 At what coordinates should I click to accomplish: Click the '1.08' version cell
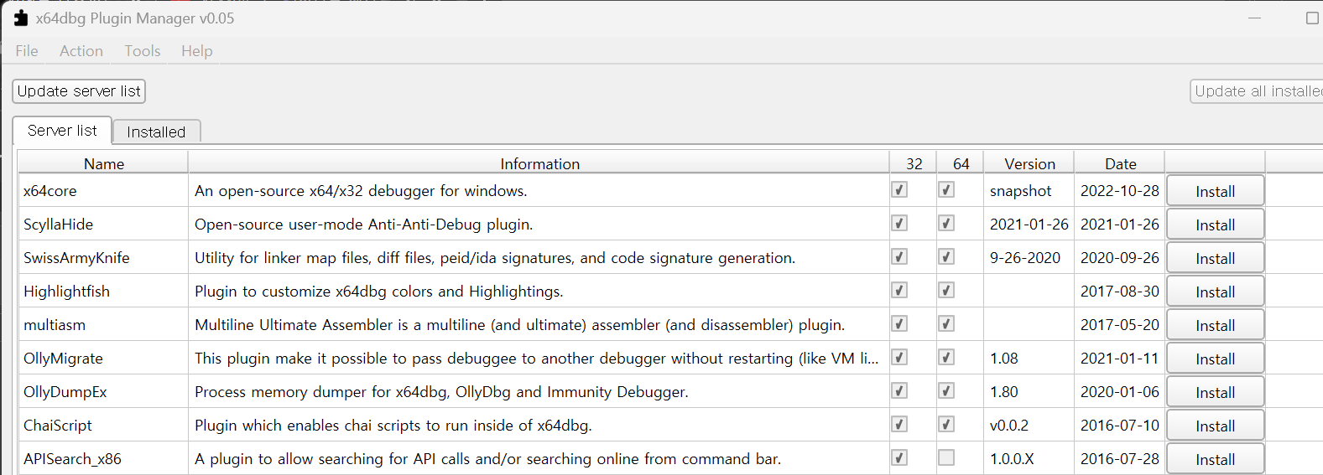[1029, 359]
